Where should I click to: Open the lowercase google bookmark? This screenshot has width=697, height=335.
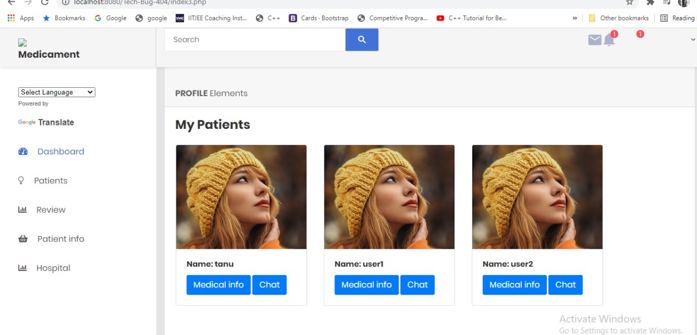(x=151, y=18)
